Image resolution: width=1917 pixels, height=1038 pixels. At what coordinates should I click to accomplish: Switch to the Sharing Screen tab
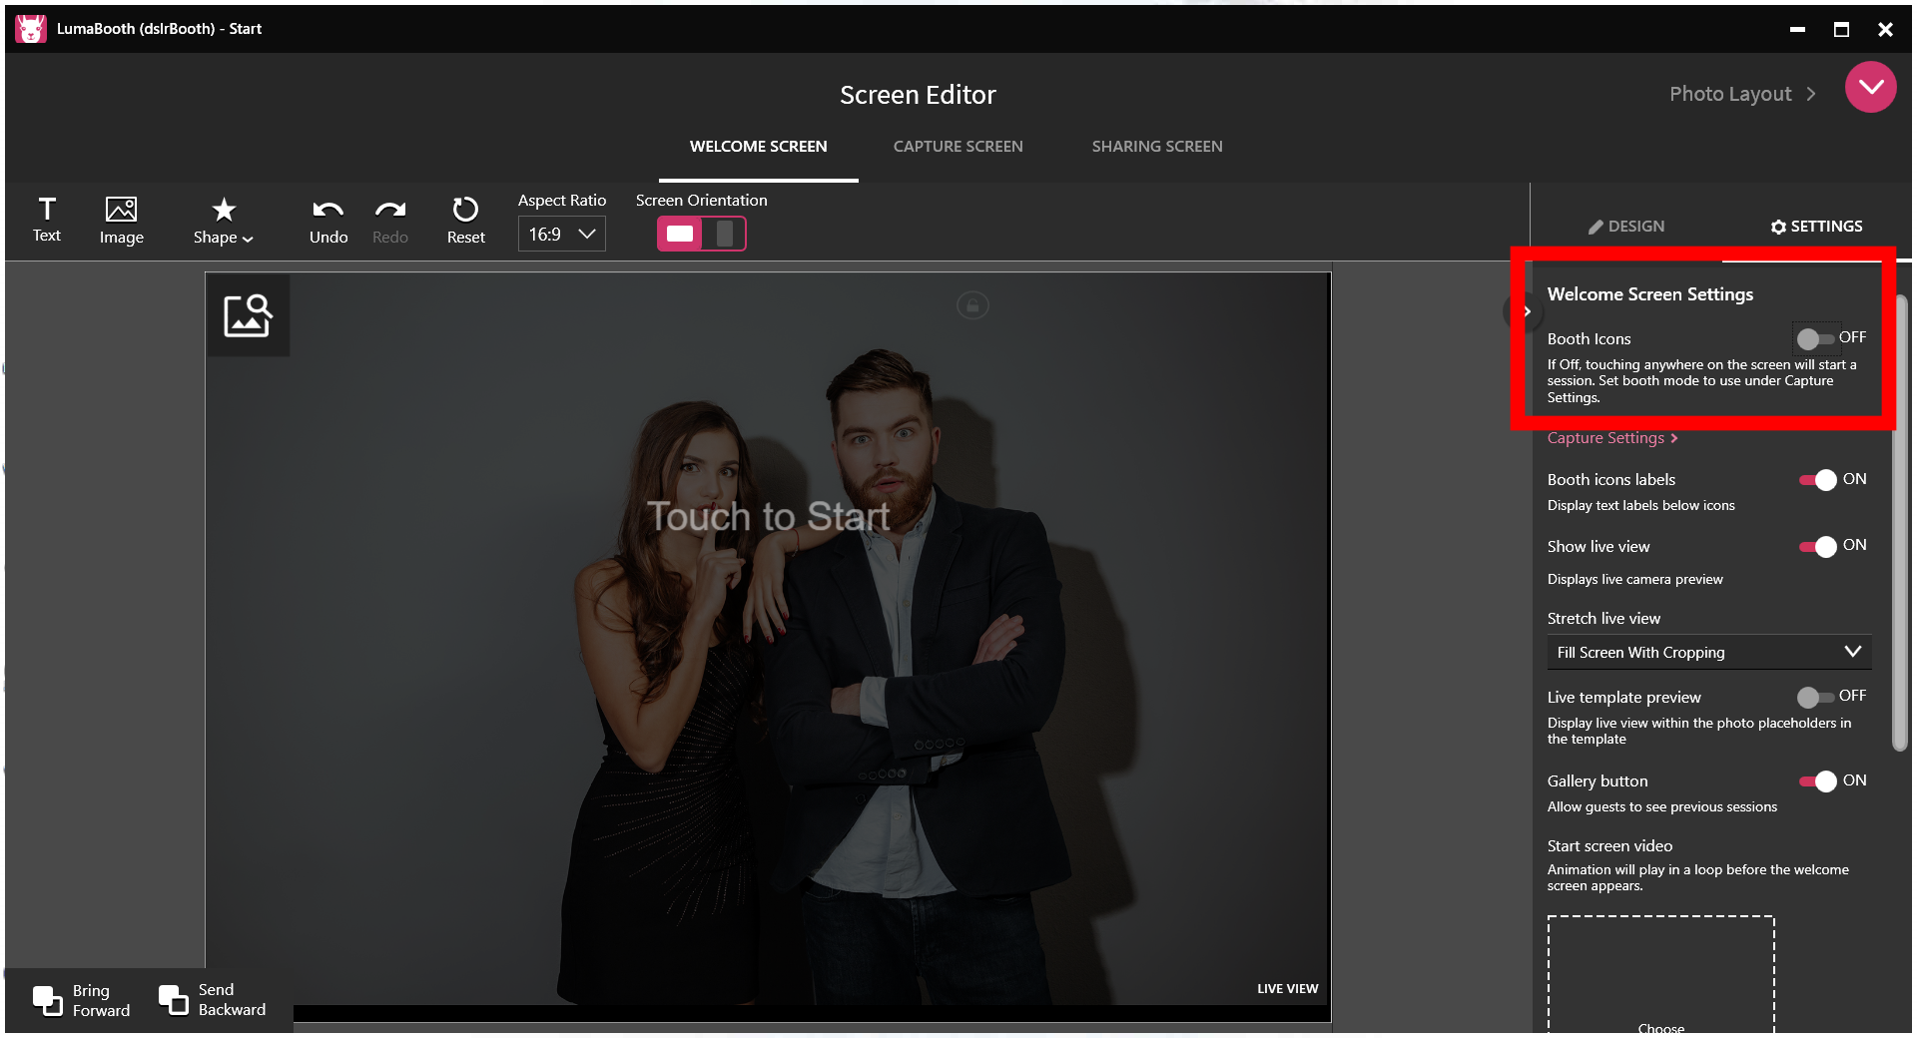[1157, 147]
